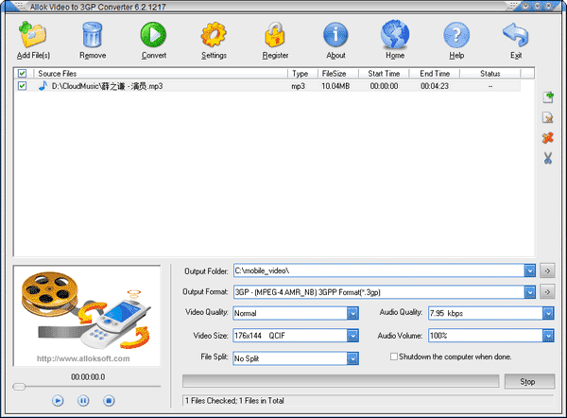Click the Register padlock icon
This screenshot has height=418, width=567.
tap(275, 35)
